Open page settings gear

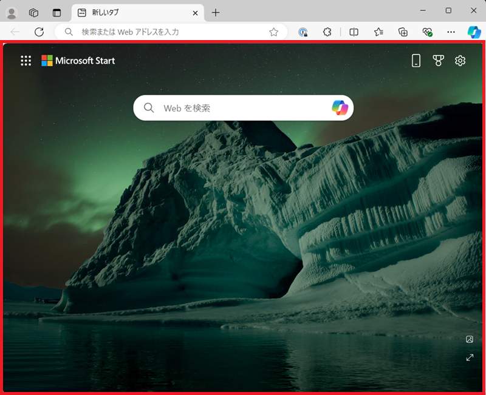click(x=460, y=61)
